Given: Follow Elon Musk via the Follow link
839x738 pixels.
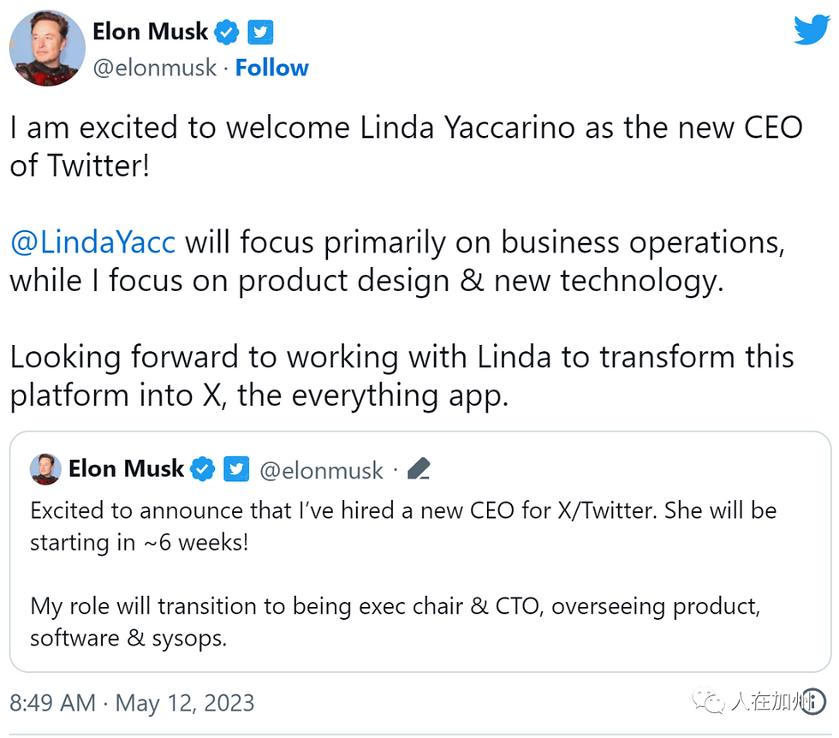Looking at the screenshot, I should tap(272, 68).
